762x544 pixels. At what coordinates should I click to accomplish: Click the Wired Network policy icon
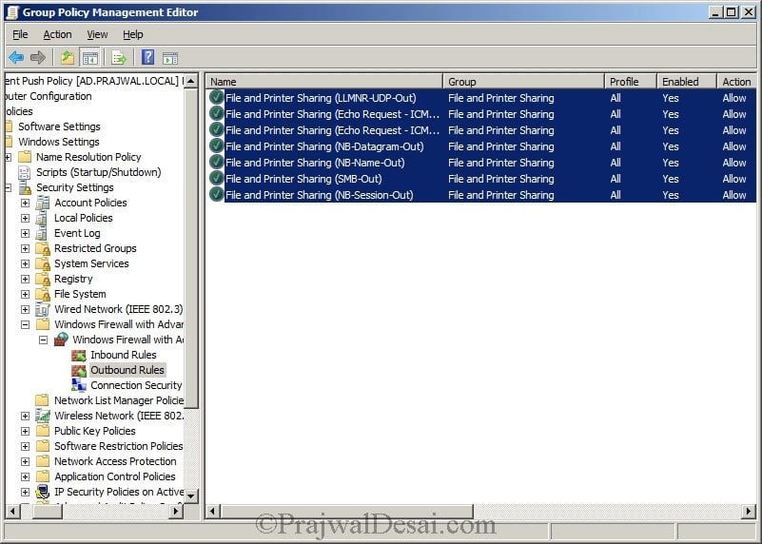coord(43,309)
